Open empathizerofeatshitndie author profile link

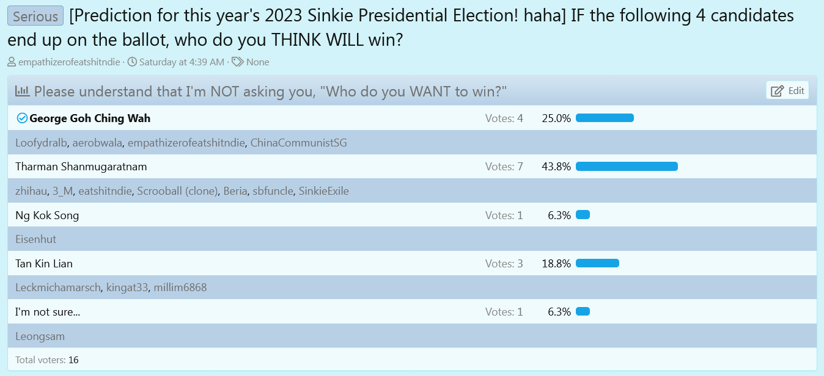click(69, 62)
